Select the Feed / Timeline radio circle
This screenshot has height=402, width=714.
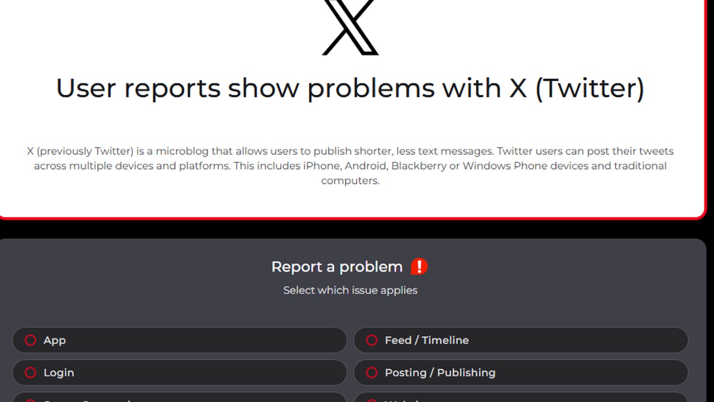click(x=372, y=340)
